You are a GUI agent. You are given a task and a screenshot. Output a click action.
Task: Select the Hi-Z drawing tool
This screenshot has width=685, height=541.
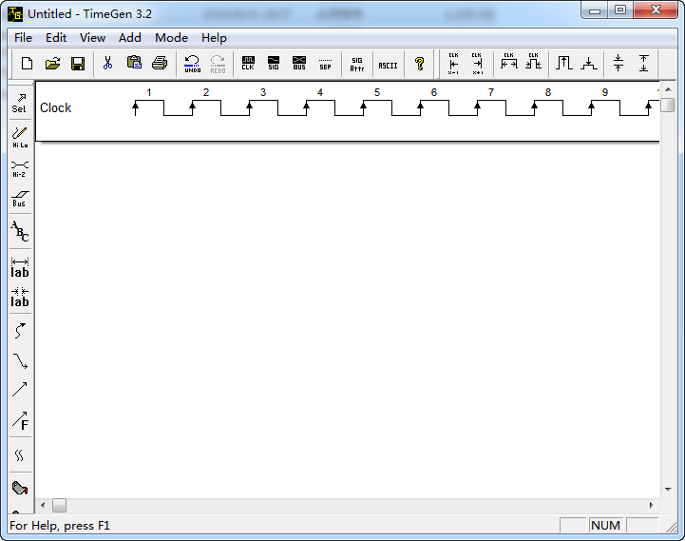[20, 168]
